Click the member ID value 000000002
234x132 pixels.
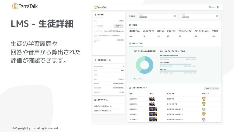point(120,40)
